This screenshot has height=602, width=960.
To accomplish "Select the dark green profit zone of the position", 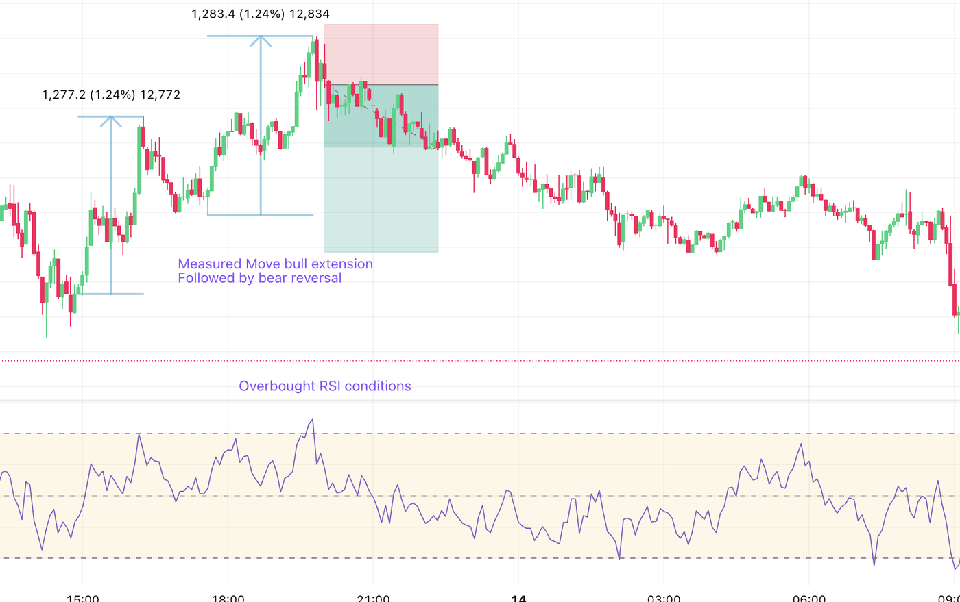I will tap(381, 115).
